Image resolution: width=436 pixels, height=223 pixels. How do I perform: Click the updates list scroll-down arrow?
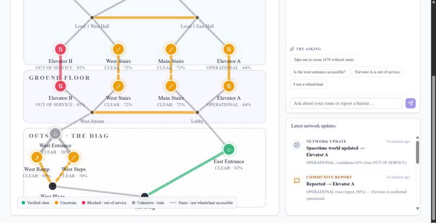tap(418, 208)
